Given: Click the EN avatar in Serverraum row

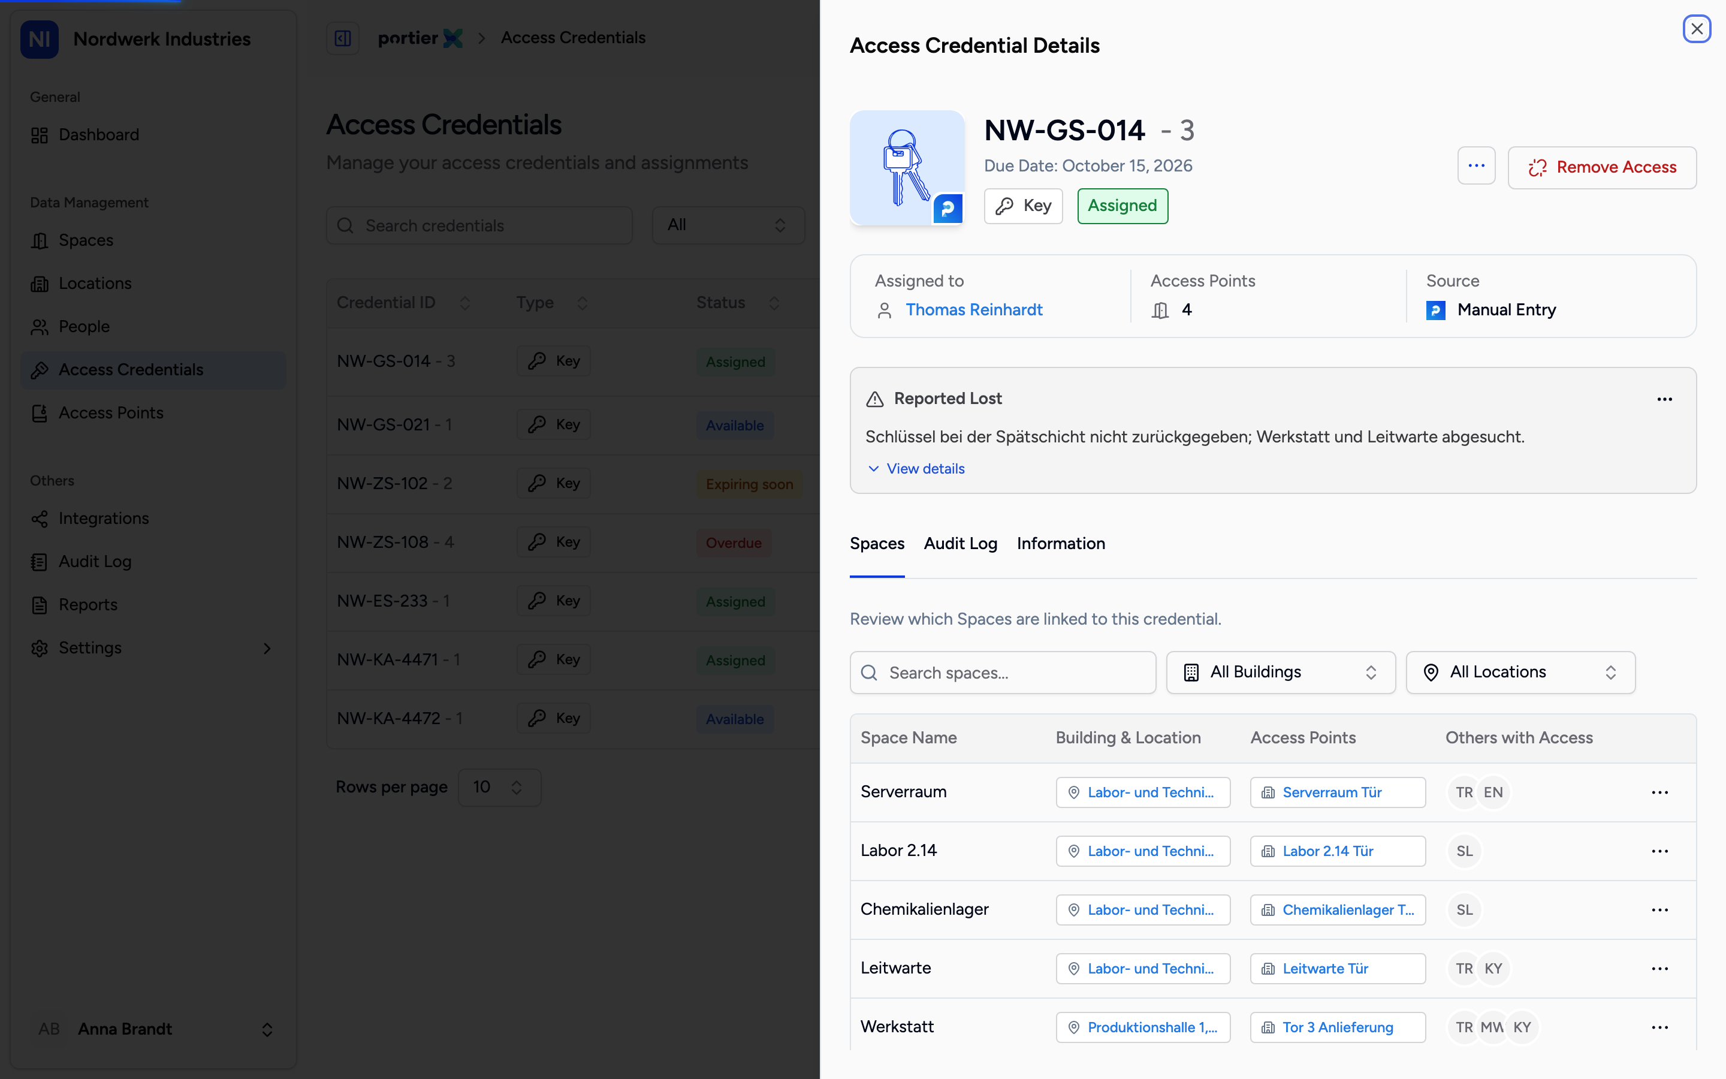Looking at the screenshot, I should [1493, 792].
